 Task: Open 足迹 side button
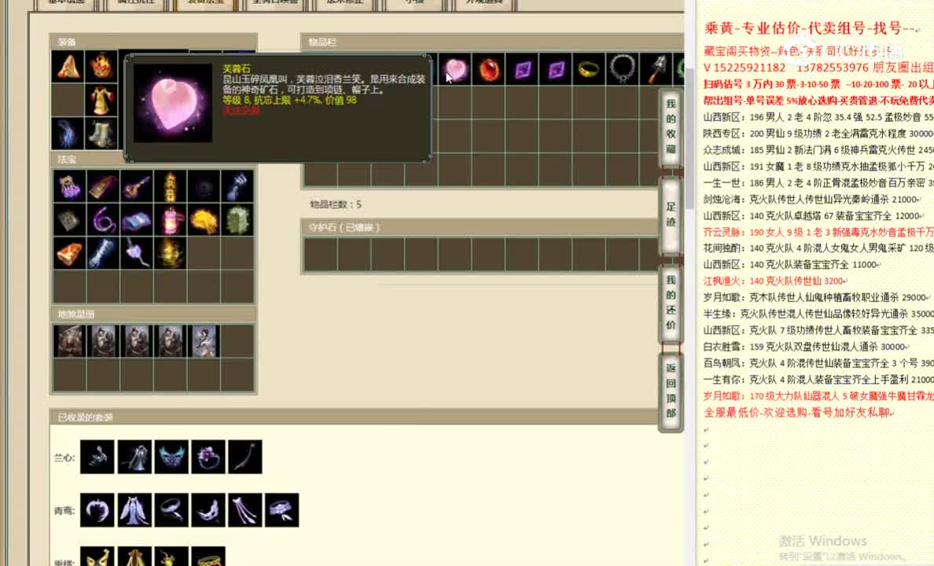671,214
